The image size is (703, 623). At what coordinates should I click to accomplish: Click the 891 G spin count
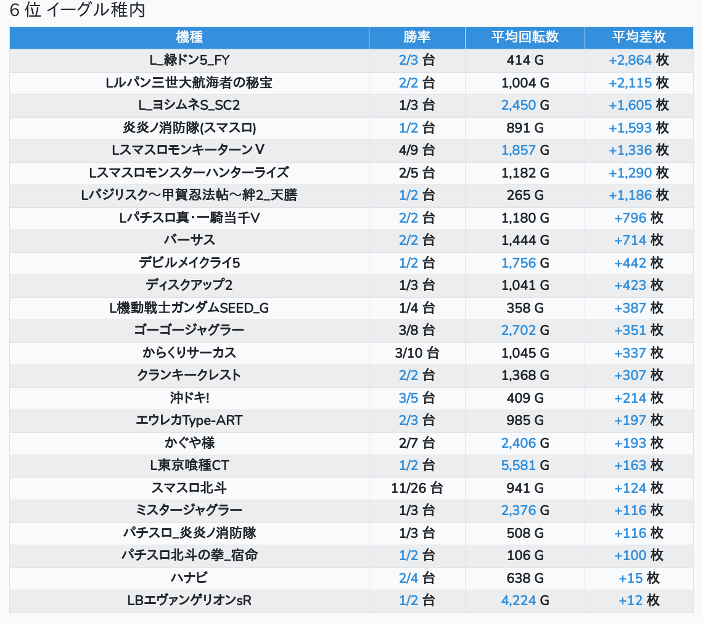pyautogui.click(x=525, y=128)
